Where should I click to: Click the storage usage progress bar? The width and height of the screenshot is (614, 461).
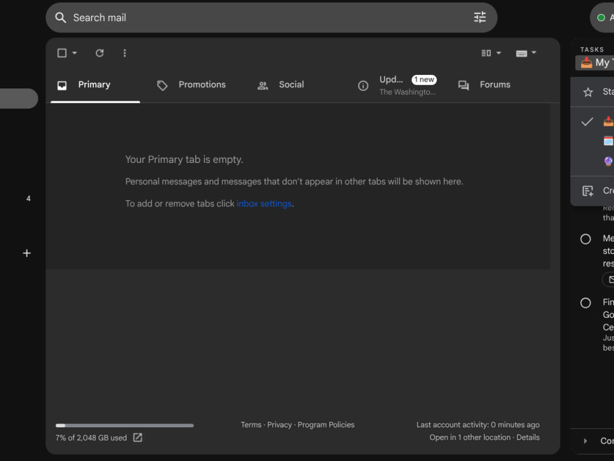[125, 425]
